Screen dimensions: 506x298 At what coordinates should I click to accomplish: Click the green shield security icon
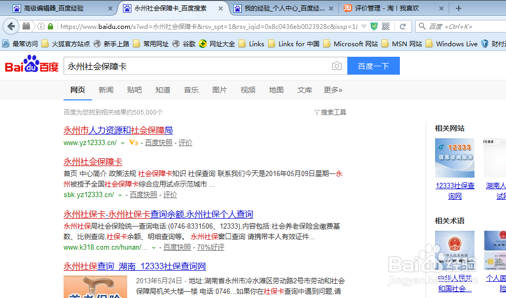click(374, 26)
